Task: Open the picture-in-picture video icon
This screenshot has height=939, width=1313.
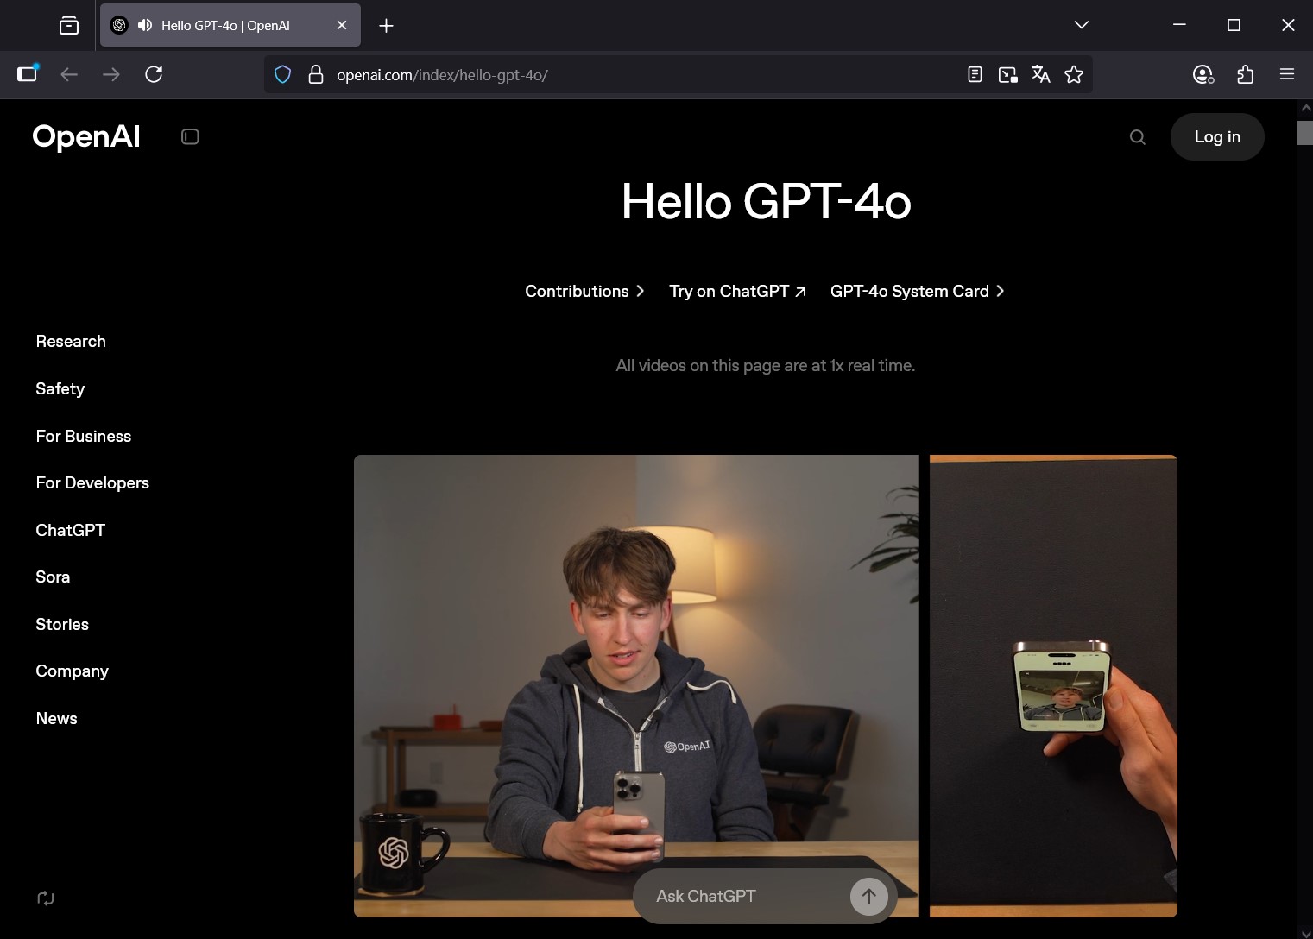Action: pos(1007,75)
